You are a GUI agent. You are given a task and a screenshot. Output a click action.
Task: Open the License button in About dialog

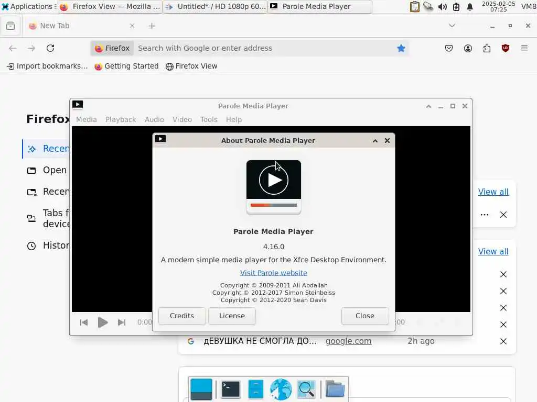[232, 316]
